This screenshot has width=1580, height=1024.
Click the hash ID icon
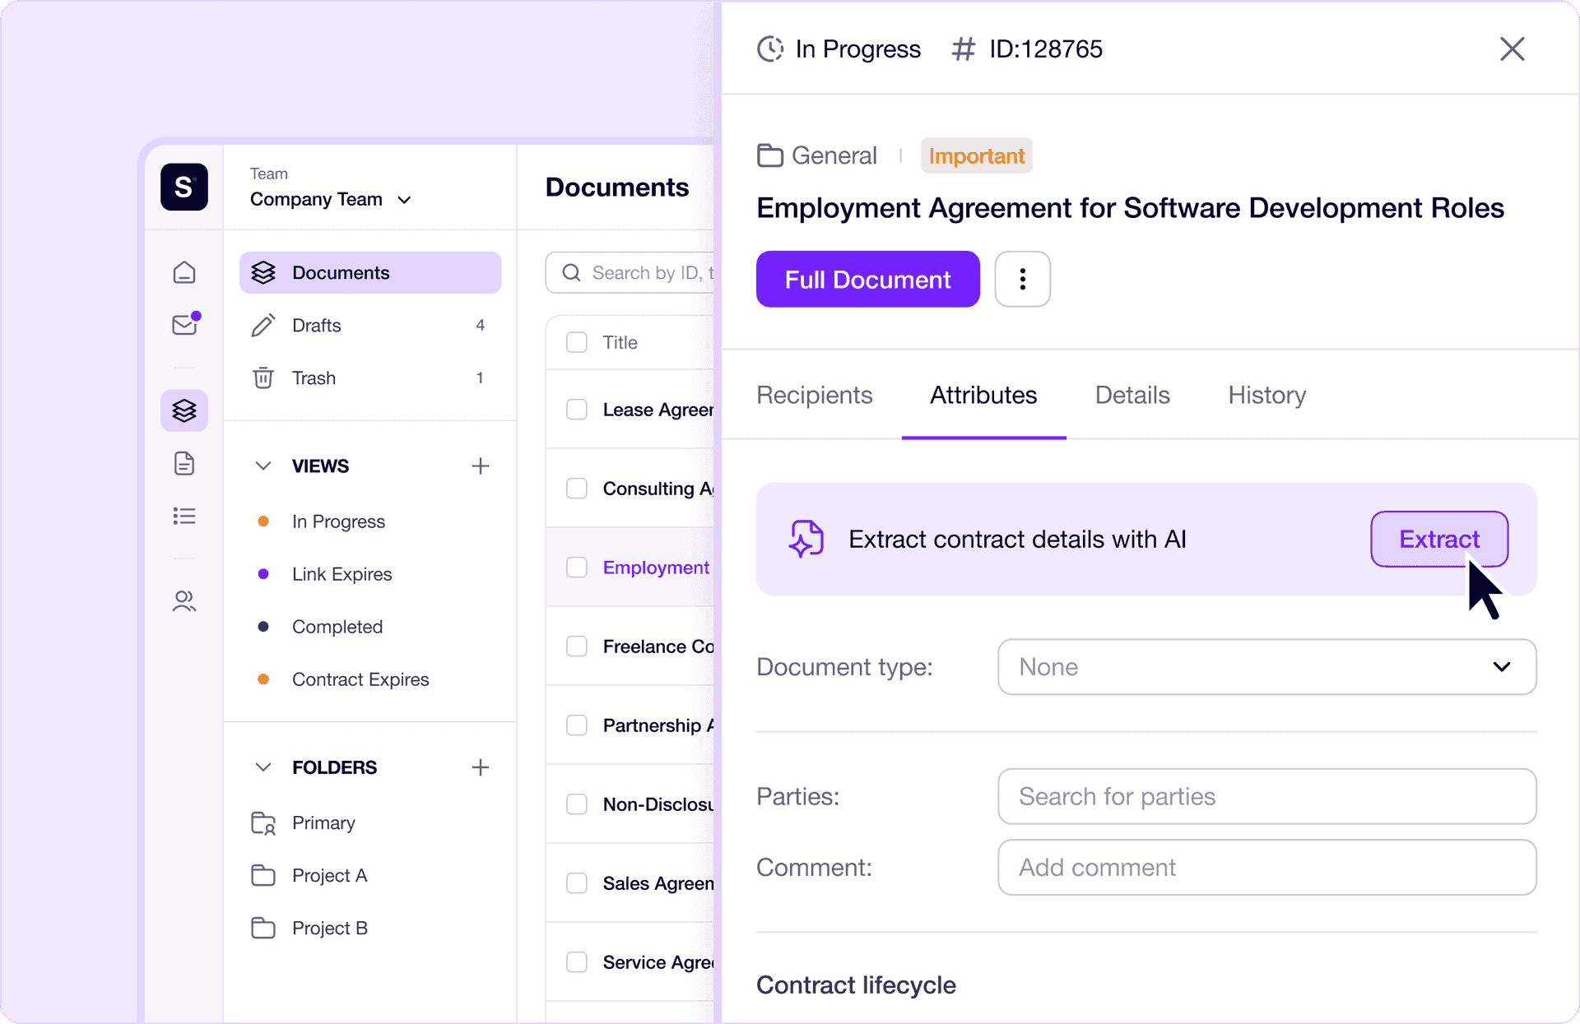(963, 49)
